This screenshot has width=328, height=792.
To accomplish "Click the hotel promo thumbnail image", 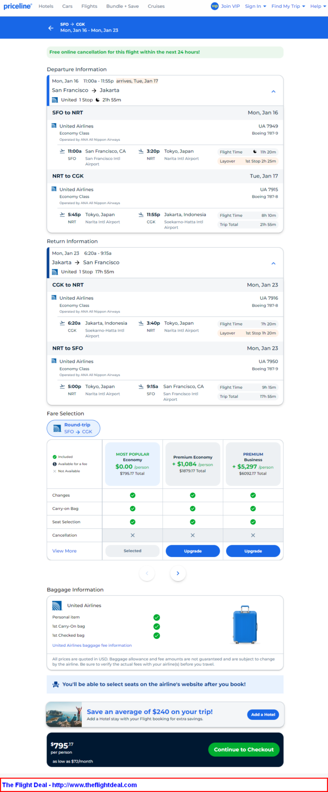I will click(64, 715).
